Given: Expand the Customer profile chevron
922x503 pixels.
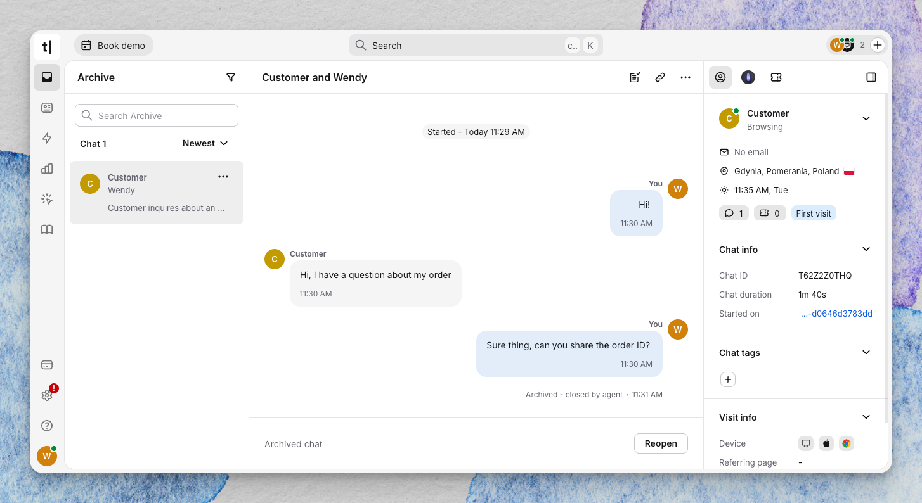Looking at the screenshot, I should 866,118.
